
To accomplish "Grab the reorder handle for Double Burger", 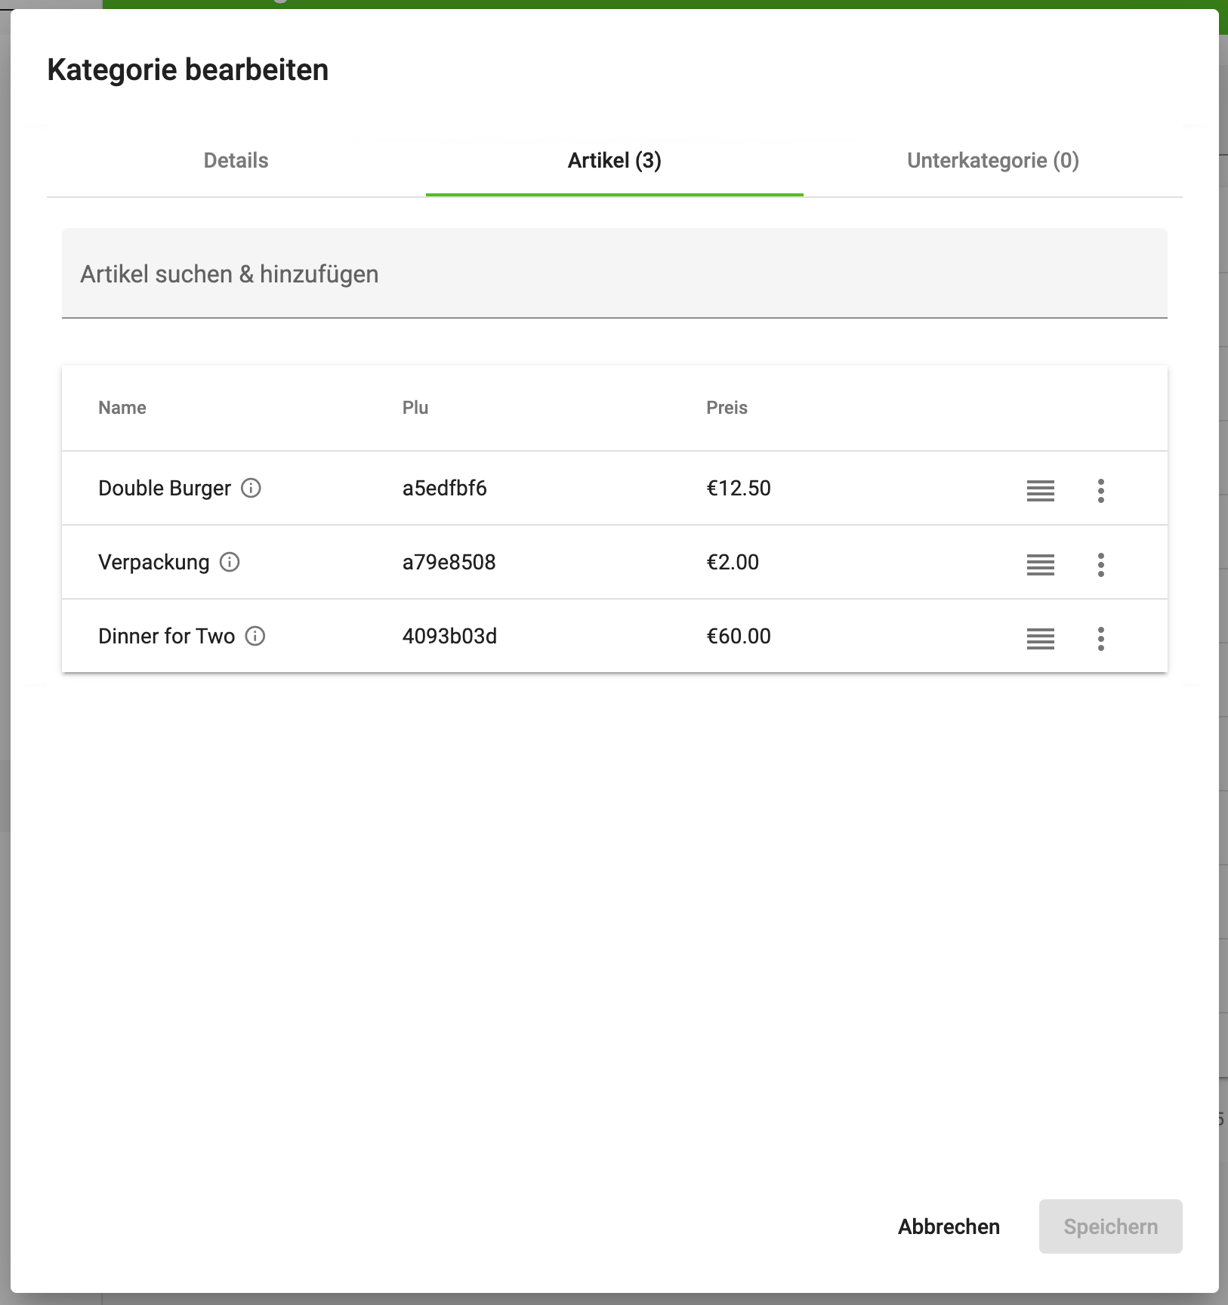I will 1040,491.
